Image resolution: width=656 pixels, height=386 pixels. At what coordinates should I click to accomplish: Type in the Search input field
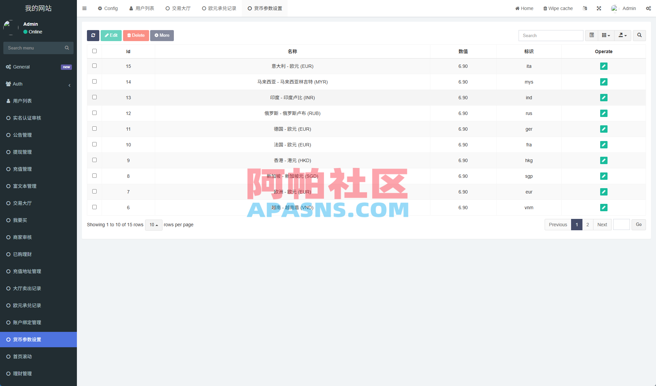pos(551,35)
